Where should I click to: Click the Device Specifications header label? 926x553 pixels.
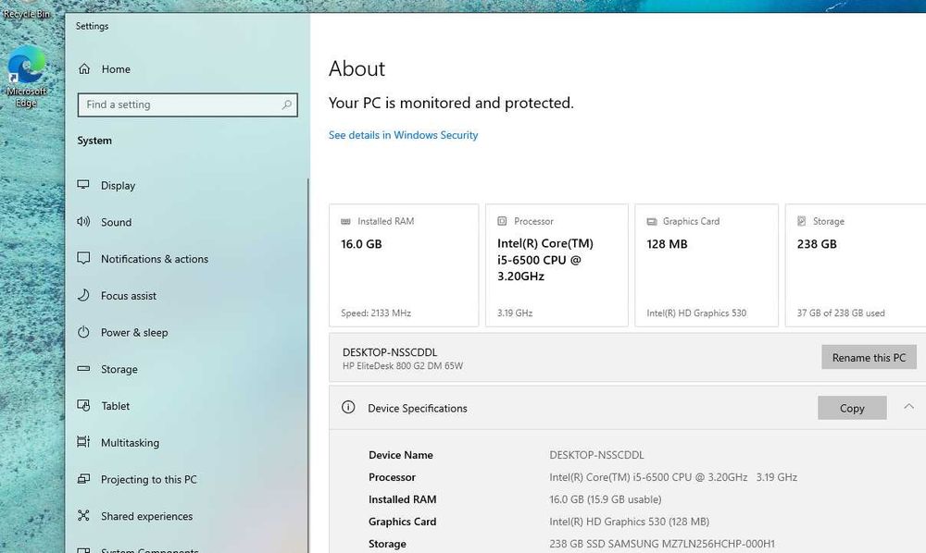coord(417,408)
